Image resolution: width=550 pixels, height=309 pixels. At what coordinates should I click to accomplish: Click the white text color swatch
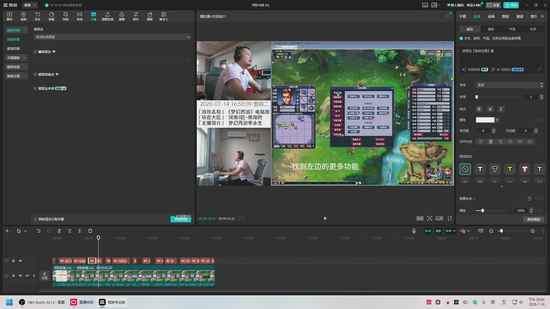point(485,120)
